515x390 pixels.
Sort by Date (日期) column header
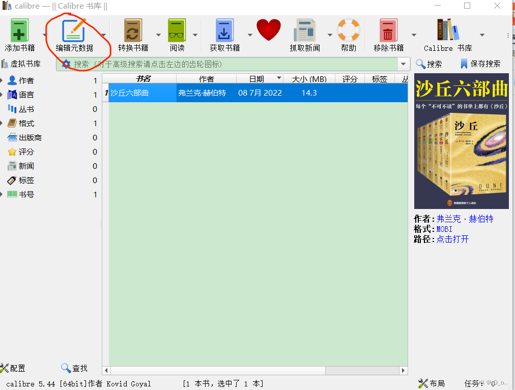260,79
